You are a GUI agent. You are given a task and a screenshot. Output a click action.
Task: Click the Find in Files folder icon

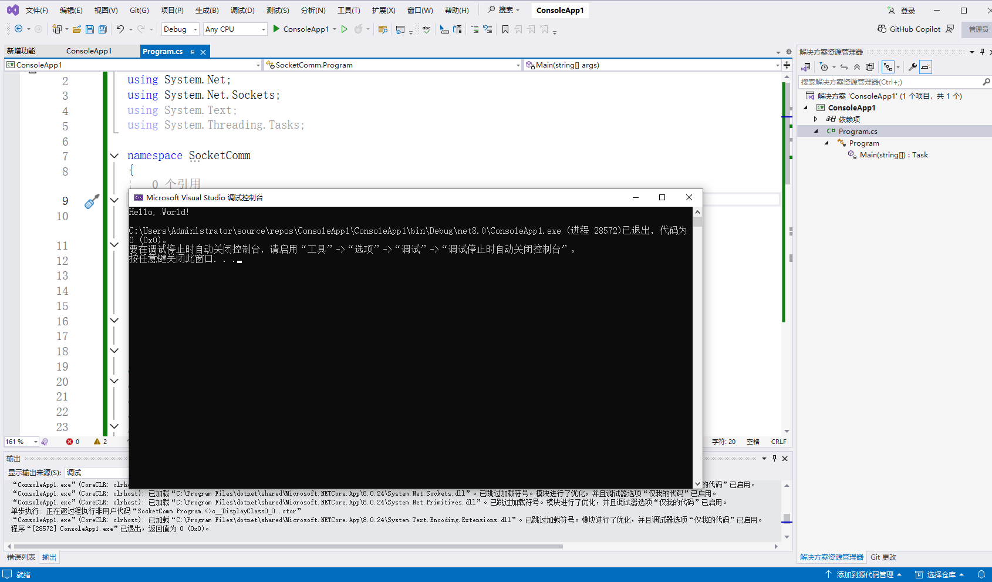tap(383, 29)
